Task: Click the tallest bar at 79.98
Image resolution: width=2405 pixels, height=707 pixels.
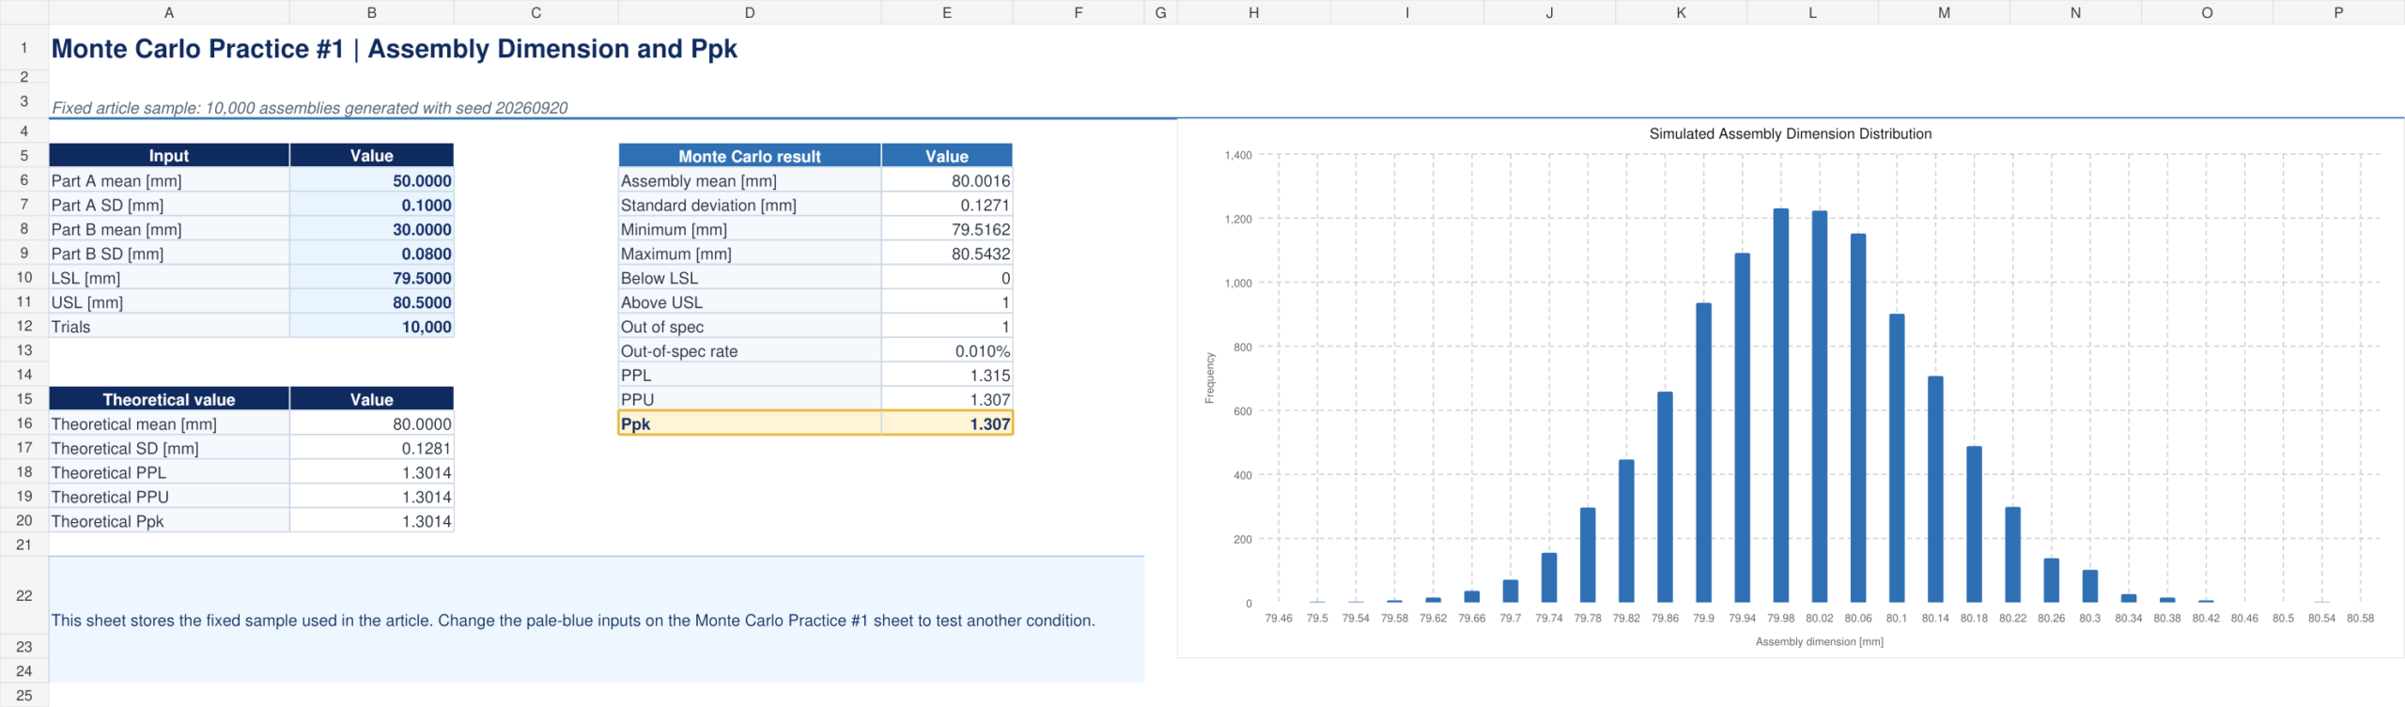Action: [x=1780, y=406]
